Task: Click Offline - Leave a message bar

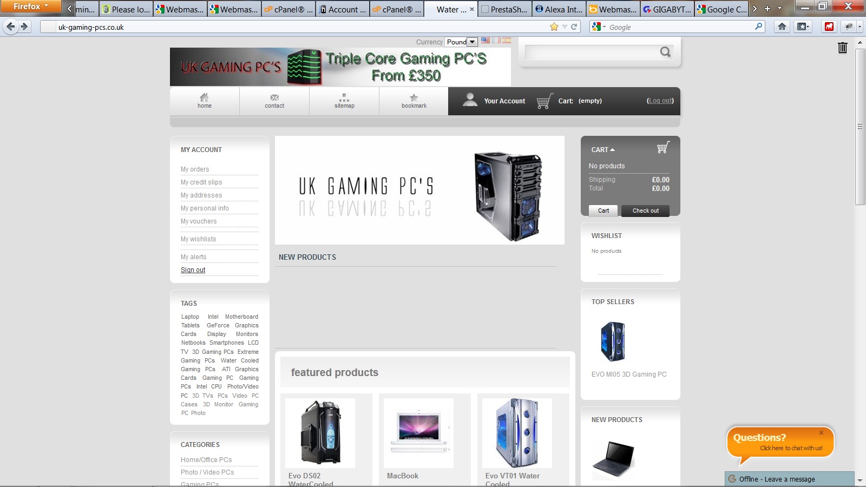Action: tap(789, 479)
